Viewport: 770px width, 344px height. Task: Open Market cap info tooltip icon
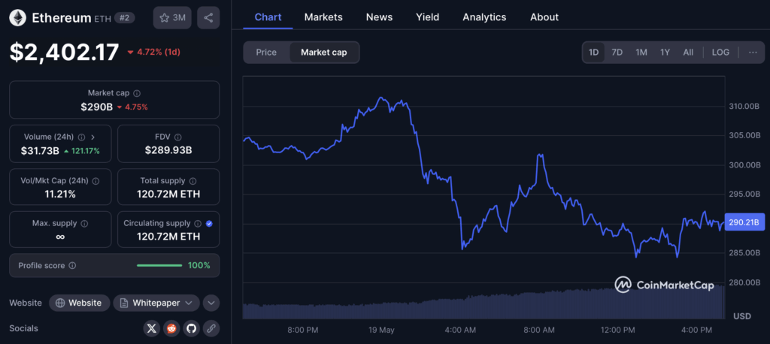137,92
